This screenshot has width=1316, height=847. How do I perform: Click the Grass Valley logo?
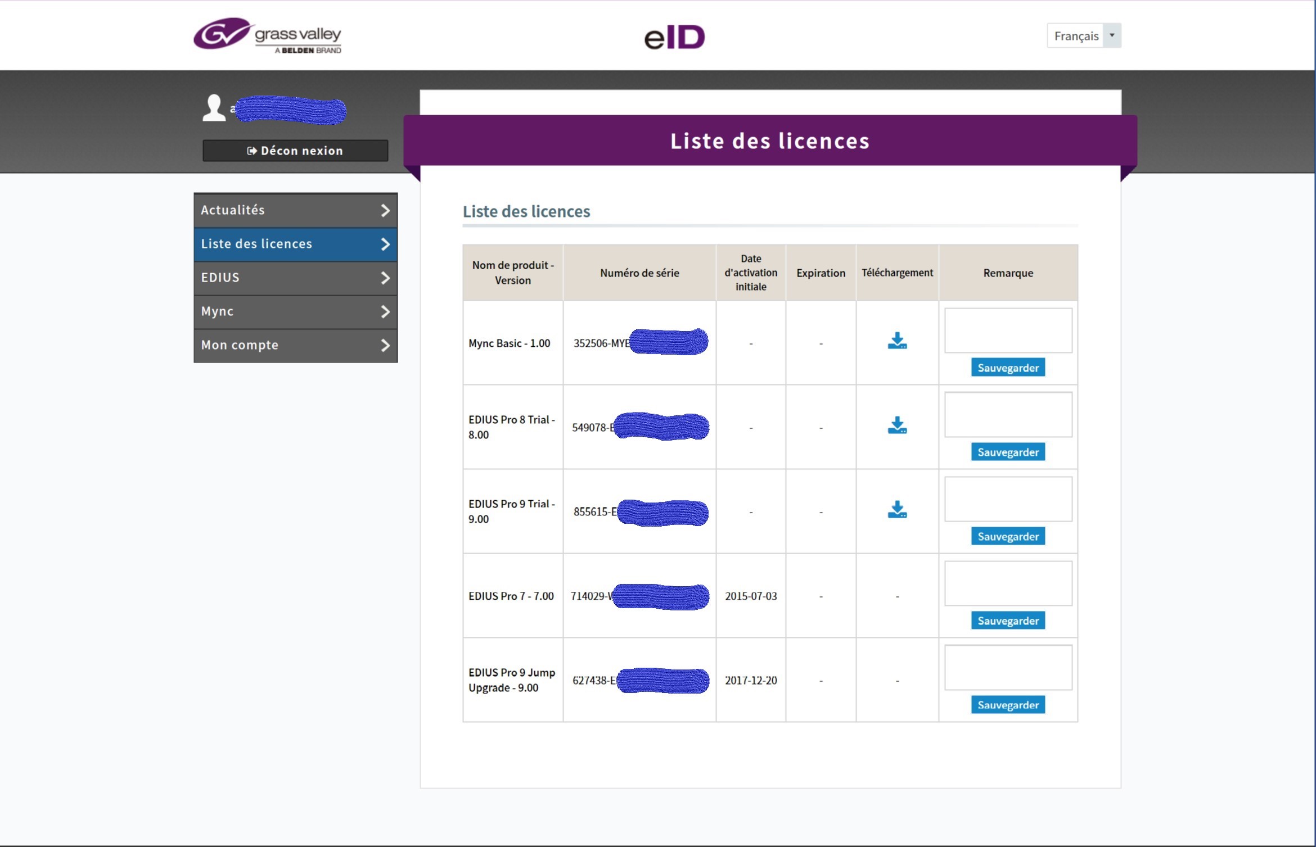267,35
